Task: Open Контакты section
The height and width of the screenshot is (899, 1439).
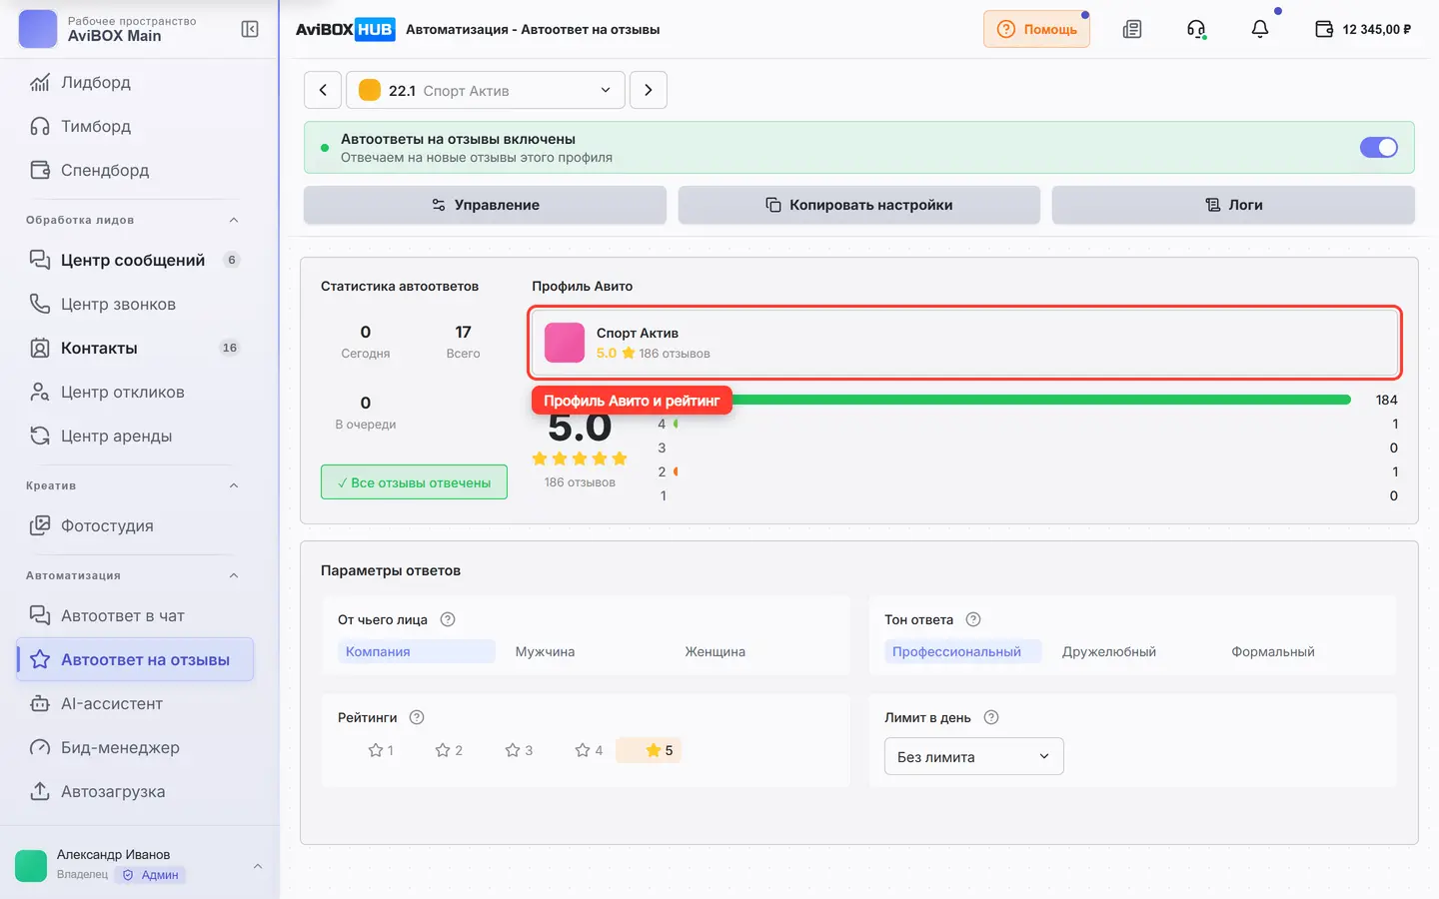Action: pos(135,348)
